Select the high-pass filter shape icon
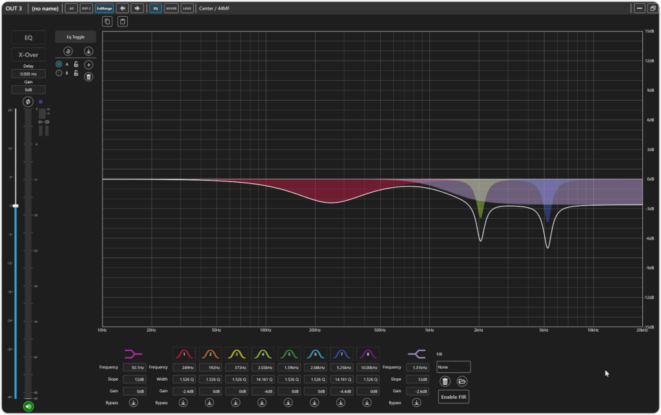The height and width of the screenshot is (415, 661). pos(133,354)
